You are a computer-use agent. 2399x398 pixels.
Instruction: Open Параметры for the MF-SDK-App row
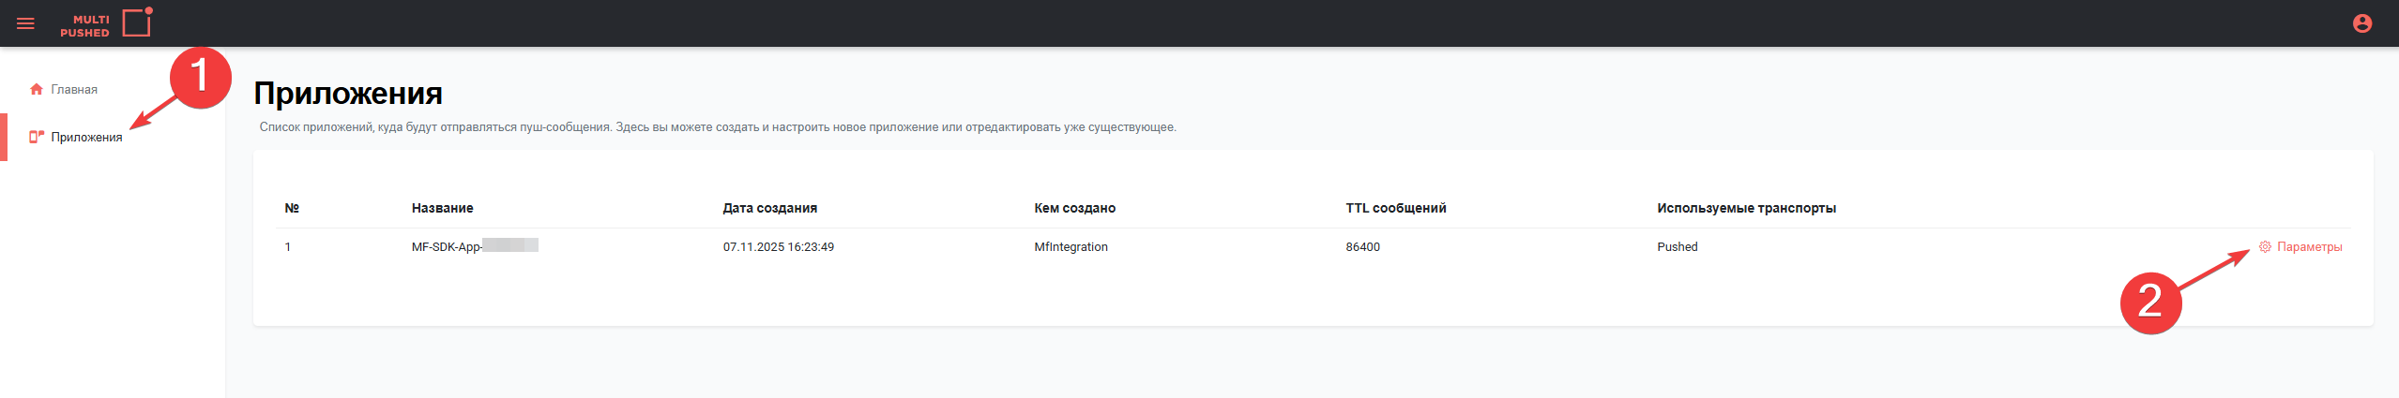(x=2309, y=247)
